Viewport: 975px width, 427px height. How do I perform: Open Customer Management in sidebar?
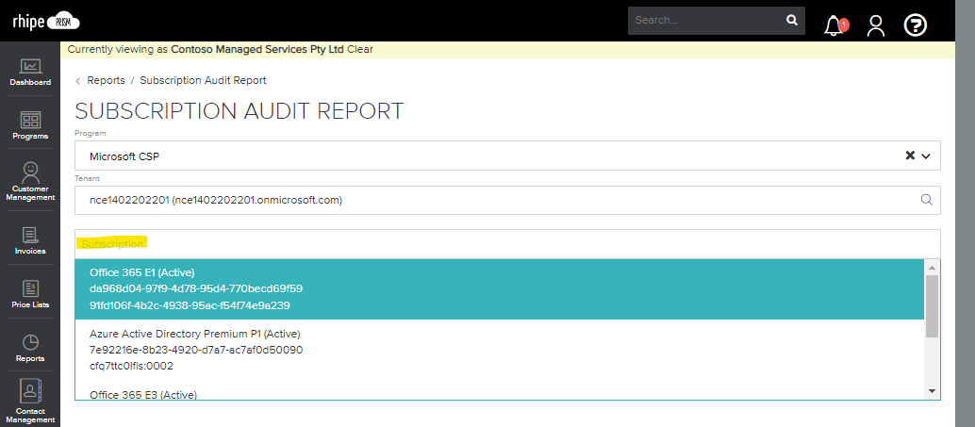30,181
